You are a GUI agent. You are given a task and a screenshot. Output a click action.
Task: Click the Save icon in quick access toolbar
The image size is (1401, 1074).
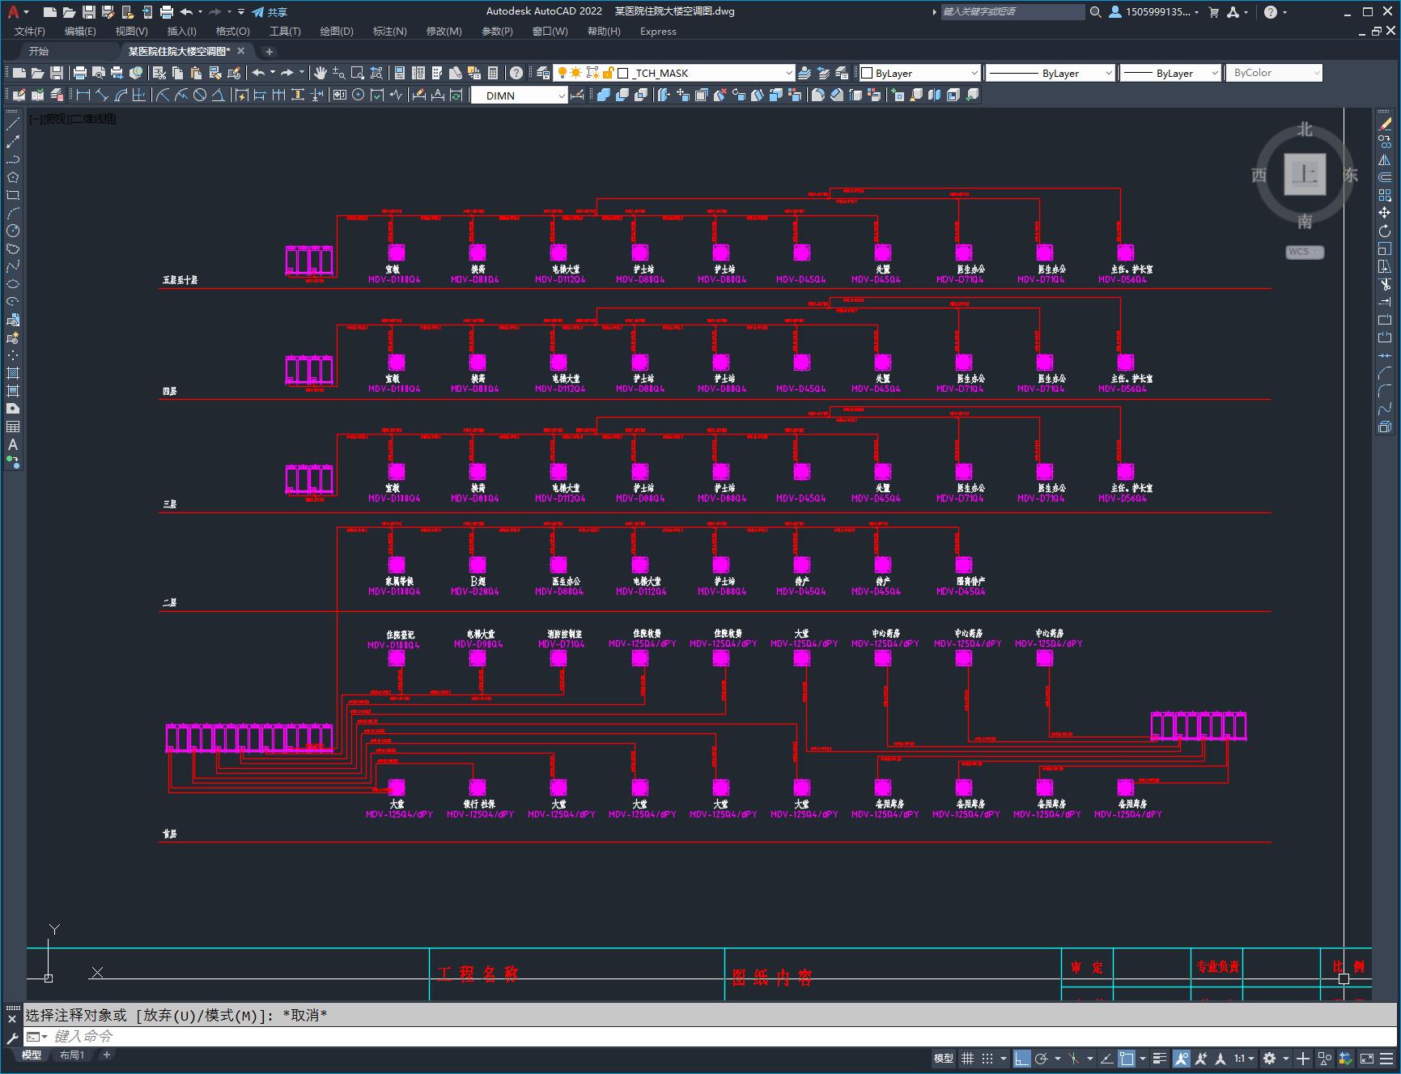click(89, 11)
